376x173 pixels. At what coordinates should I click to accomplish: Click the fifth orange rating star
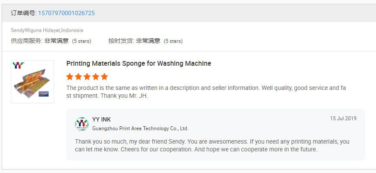coord(104,77)
